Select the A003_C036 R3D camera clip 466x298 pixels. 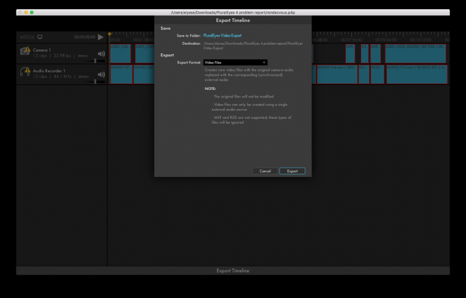415,54
